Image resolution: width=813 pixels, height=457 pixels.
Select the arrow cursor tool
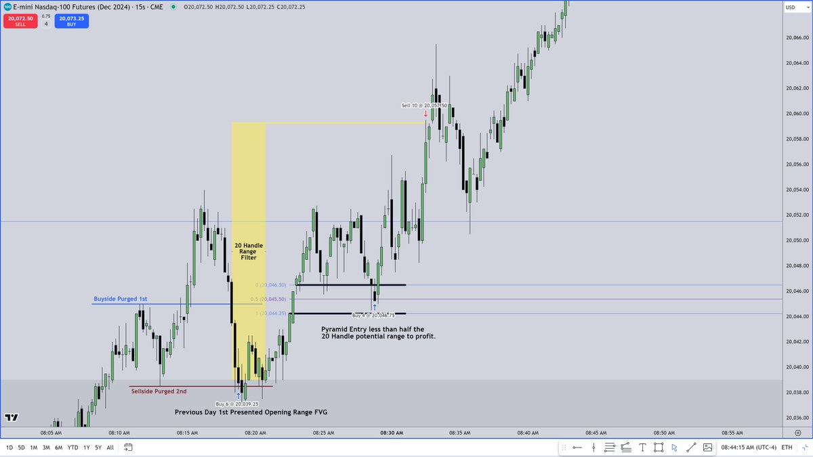tap(675, 447)
